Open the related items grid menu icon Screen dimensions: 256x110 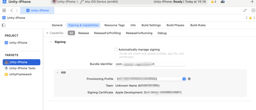pyautogui.click(x=4, y=10)
